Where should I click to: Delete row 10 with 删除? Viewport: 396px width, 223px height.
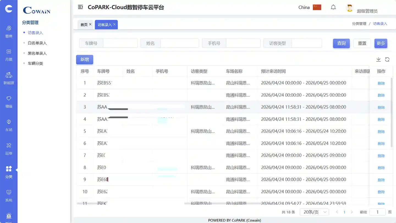click(x=381, y=192)
